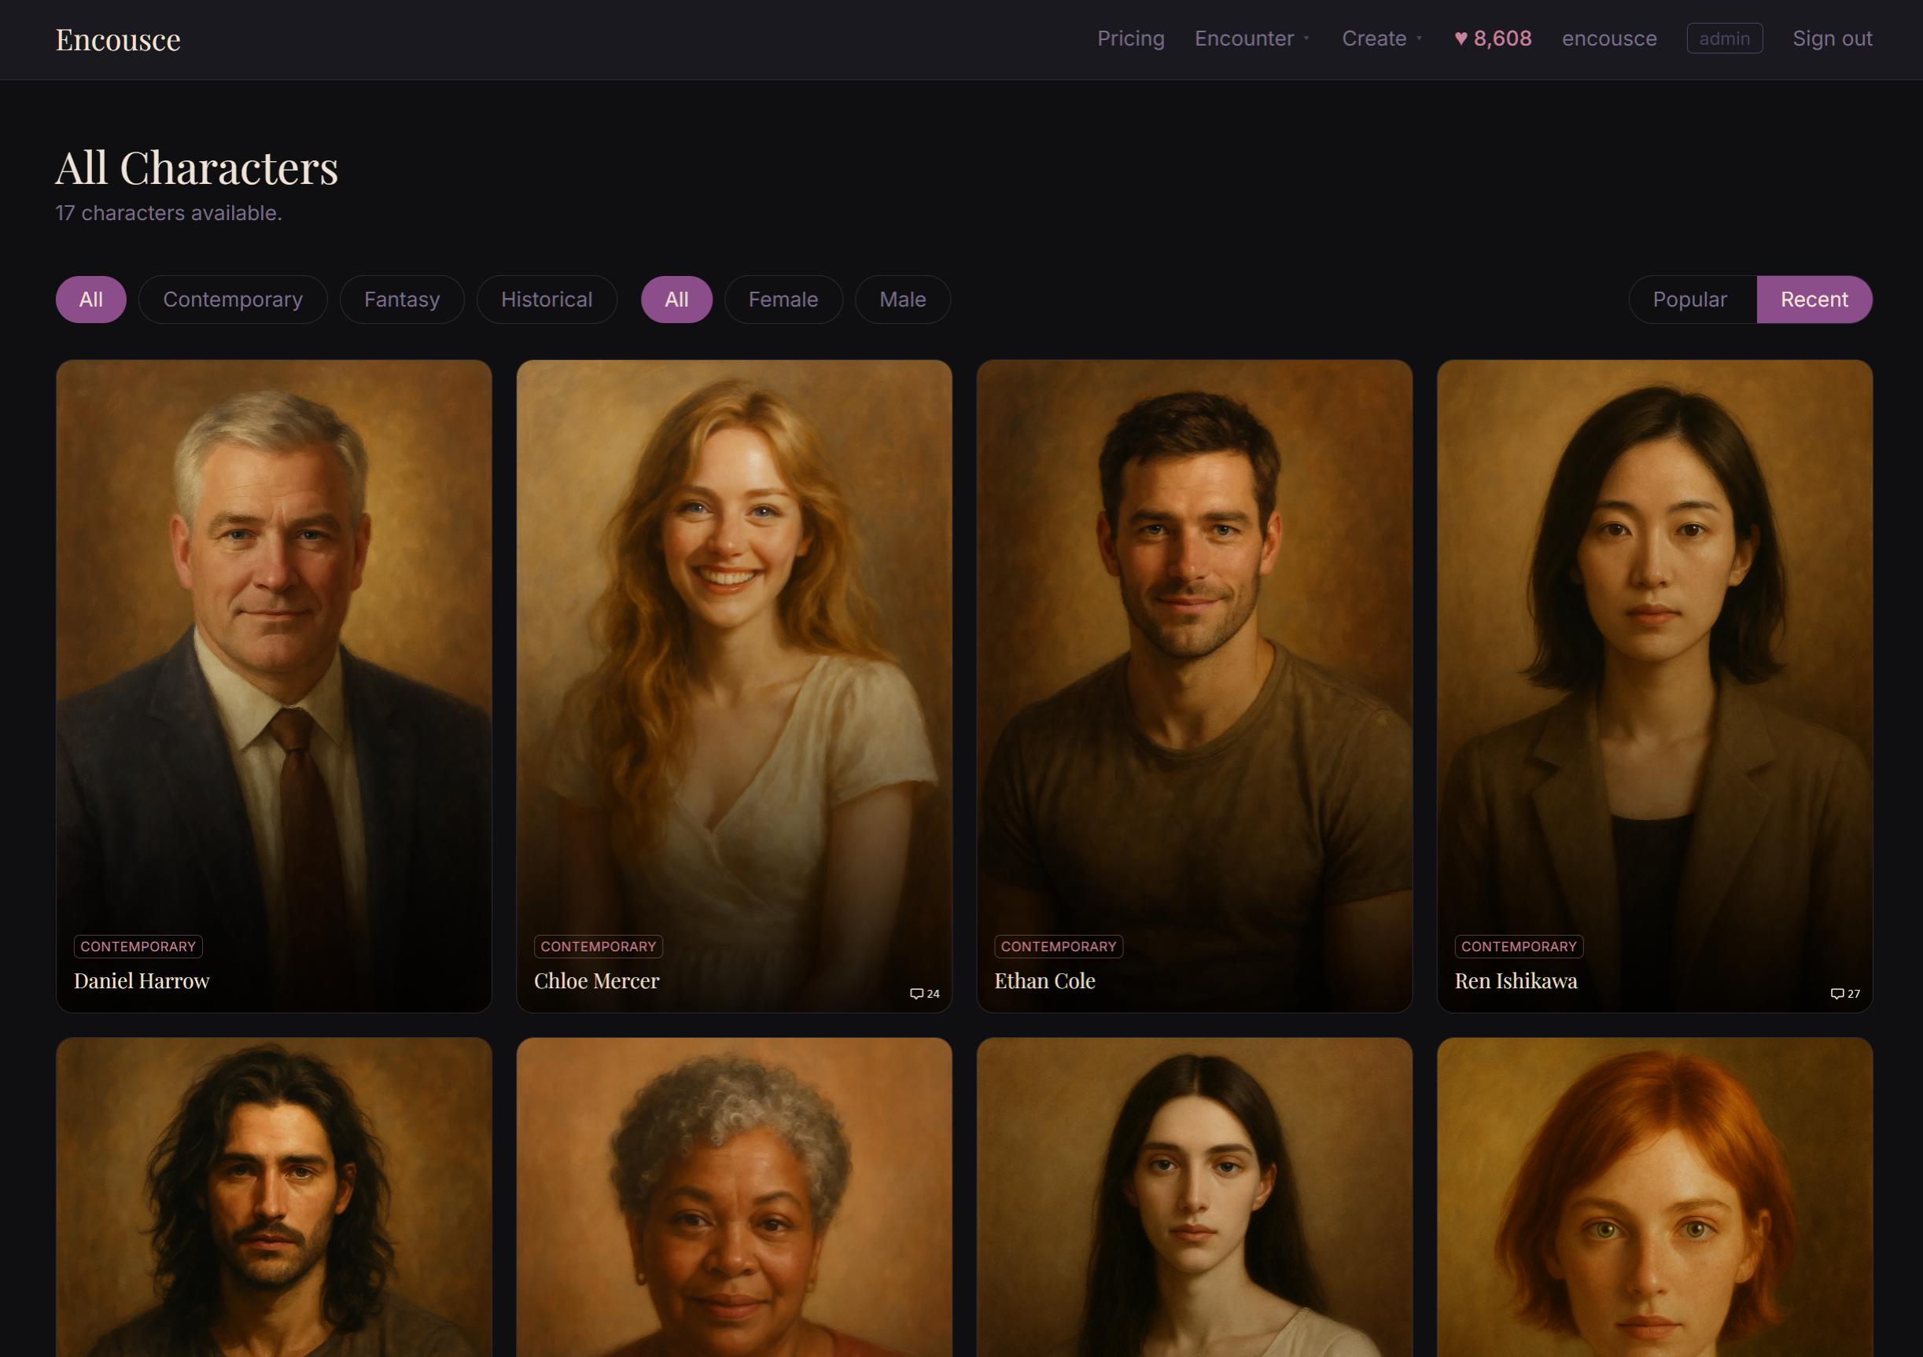1923x1357 pixels.
Task: Click the admin badge
Action: (x=1724, y=39)
